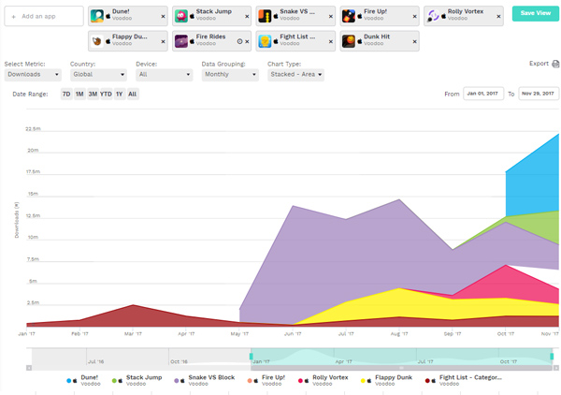Toggle Dune! series in legend
Viewport: 561px width, 395px height.
pos(84,380)
